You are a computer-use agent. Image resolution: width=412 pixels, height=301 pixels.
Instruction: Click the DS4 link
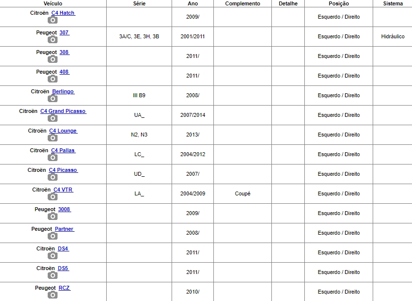[63, 249]
